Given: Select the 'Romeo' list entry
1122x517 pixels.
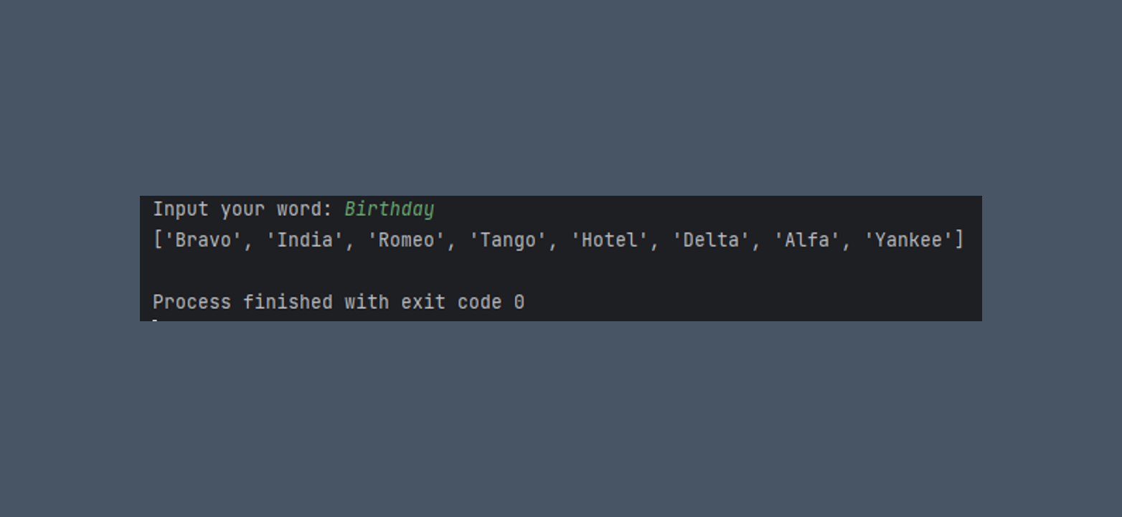Looking at the screenshot, I should tap(406, 240).
